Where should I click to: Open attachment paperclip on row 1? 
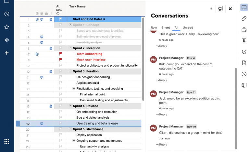[x=37, y=19]
